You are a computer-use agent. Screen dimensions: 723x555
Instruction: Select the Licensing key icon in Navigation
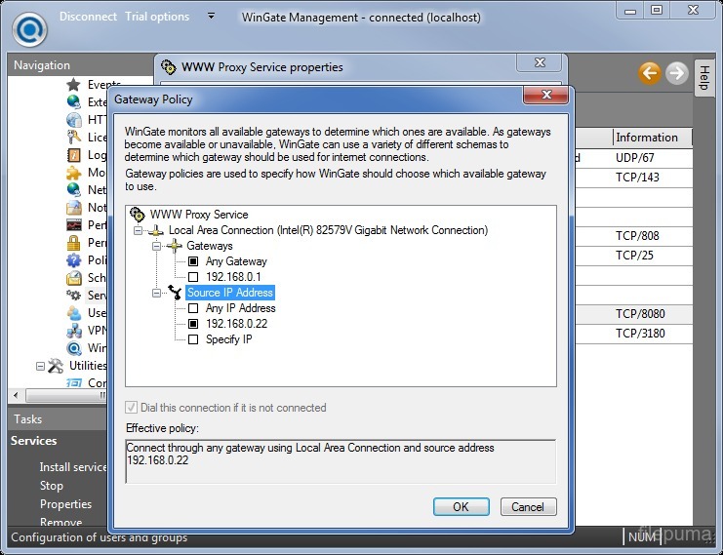pos(73,138)
